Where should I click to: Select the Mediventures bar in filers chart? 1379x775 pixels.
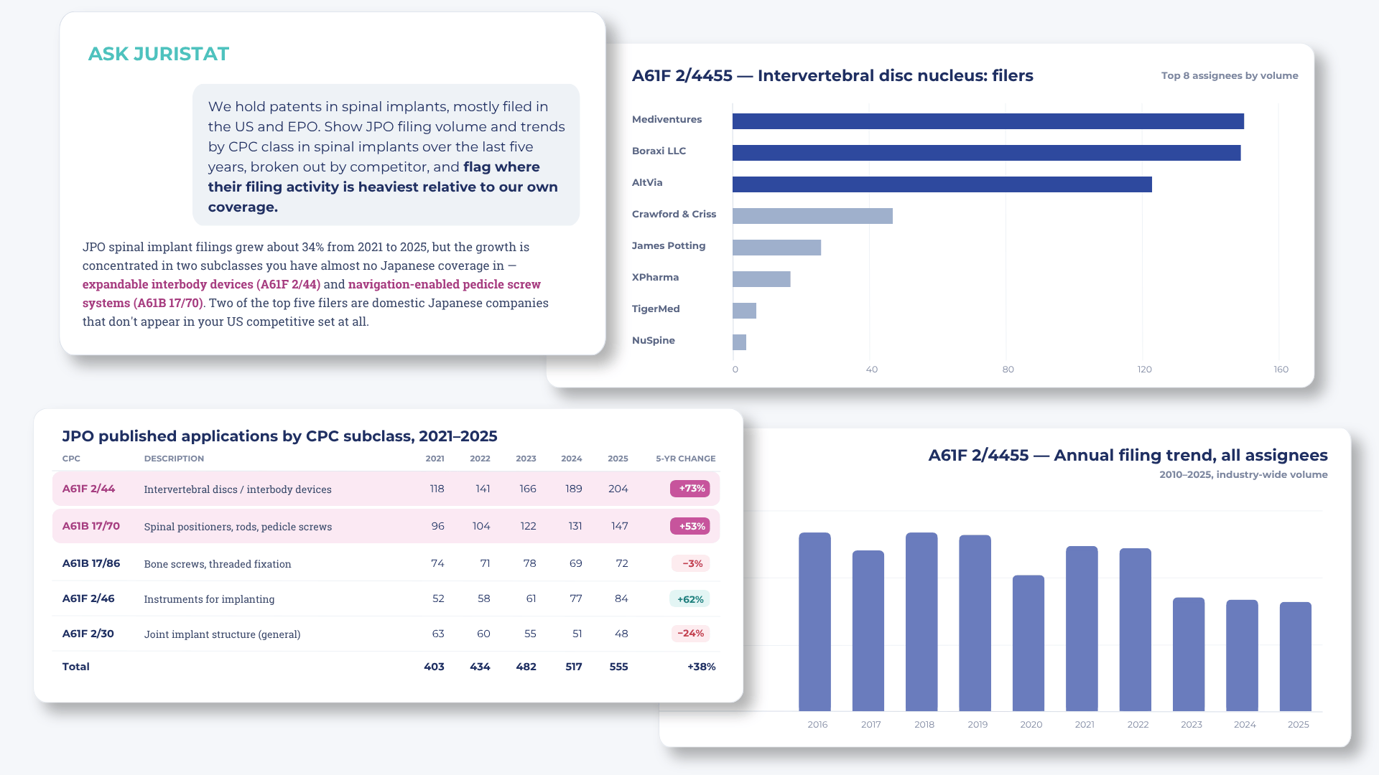click(988, 121)
